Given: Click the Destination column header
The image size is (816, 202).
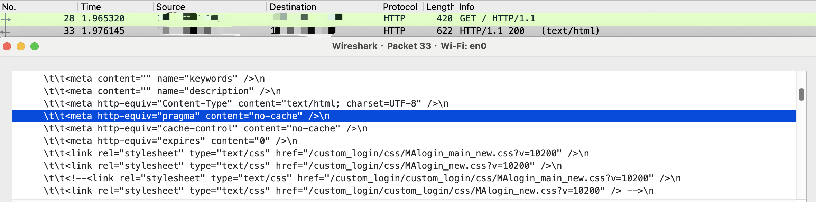Looking at the screenshot, I should (x=293, y=7).
